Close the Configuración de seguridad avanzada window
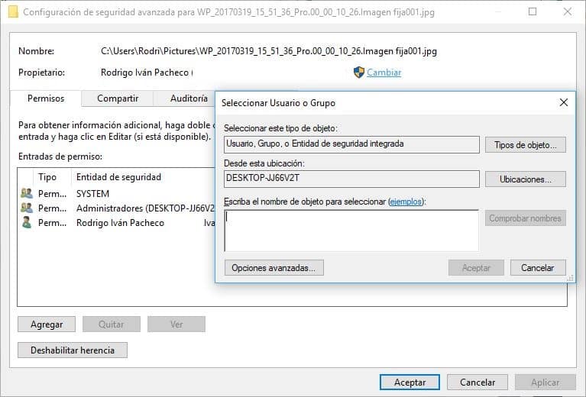The image size is (586, 397). (568, 11)
